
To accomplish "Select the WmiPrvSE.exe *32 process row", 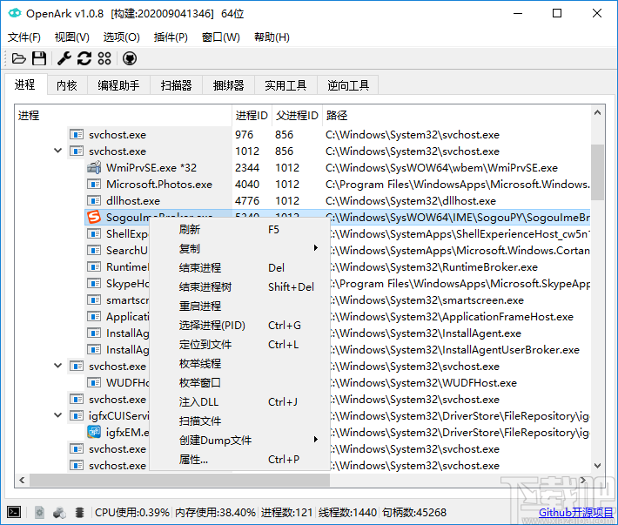I will click(x=338, y=167).
